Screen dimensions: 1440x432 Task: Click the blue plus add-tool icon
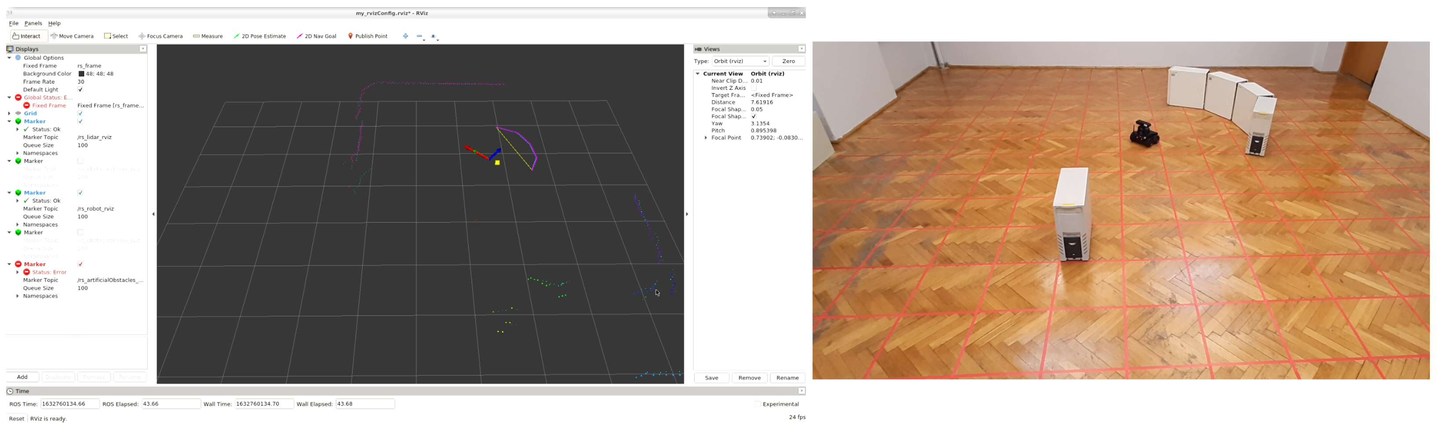tap(405, 37)
